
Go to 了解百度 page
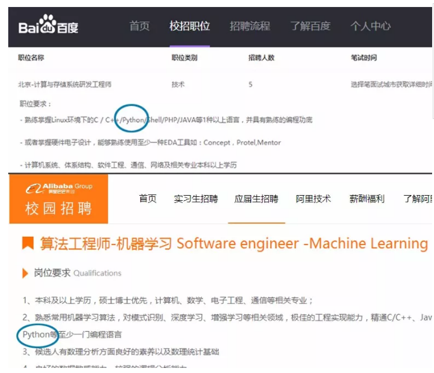310,26
